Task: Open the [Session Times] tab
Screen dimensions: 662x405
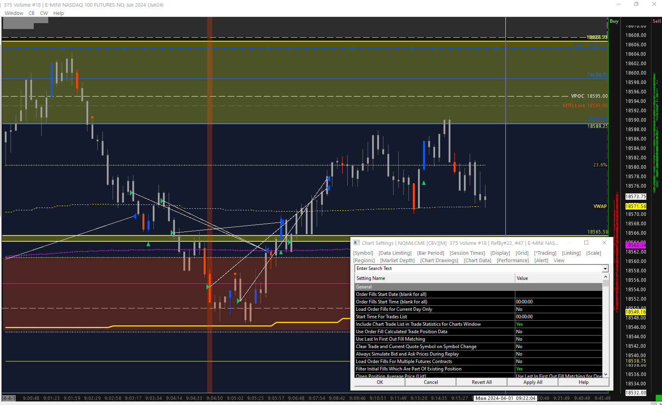Action: (x=467, y=253)
